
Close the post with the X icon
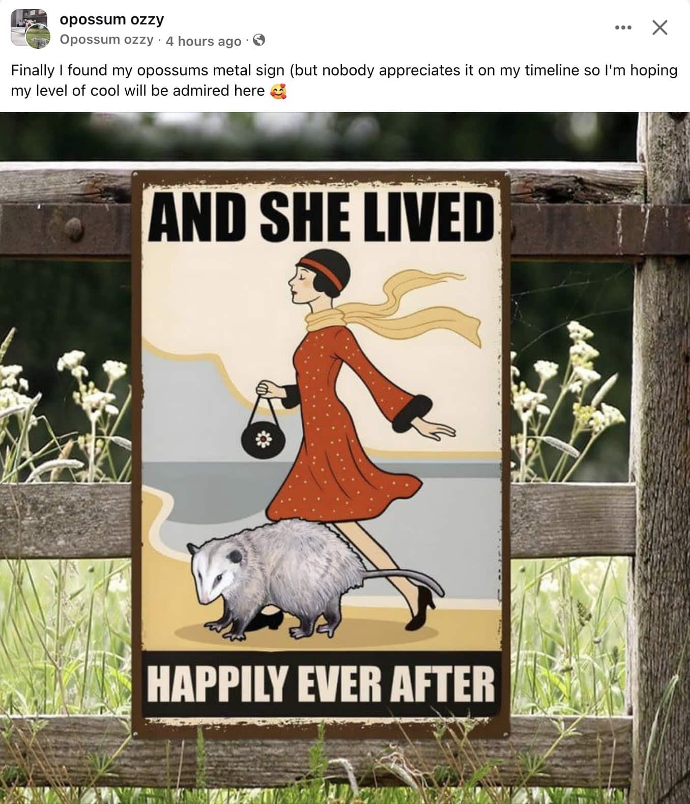tap(660, 27)
